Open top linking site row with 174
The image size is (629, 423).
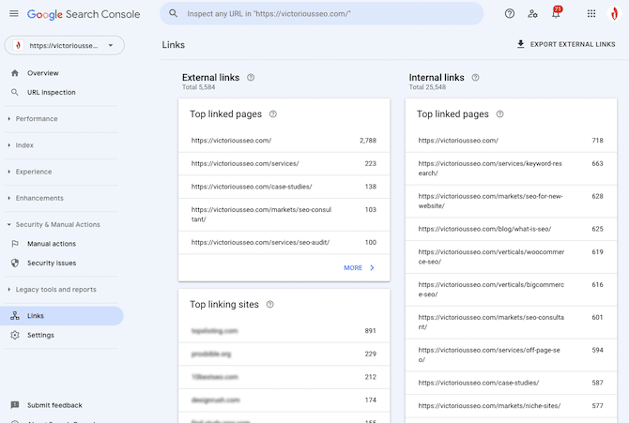284,400
